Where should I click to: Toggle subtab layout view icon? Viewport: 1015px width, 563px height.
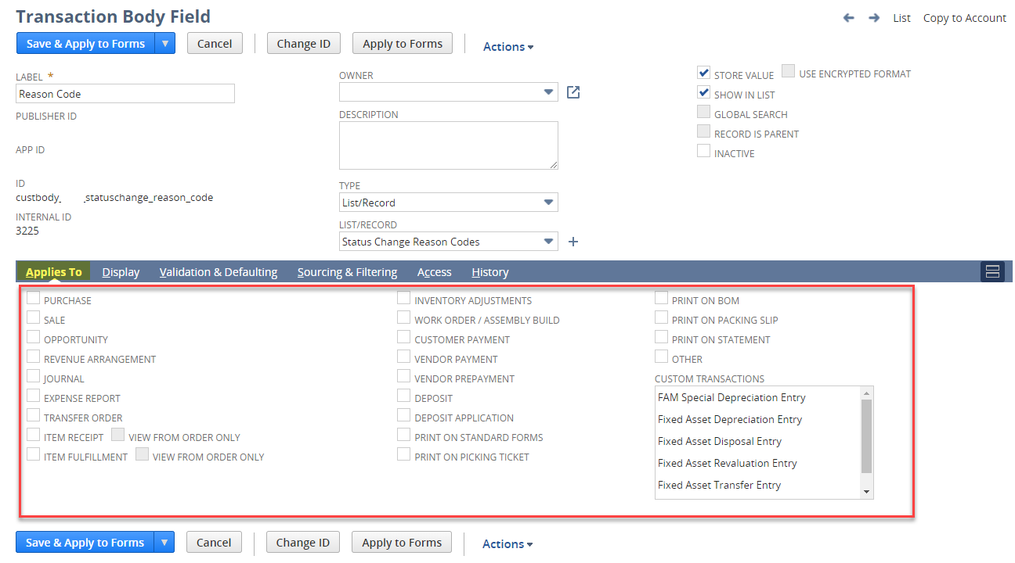[992, 271]
